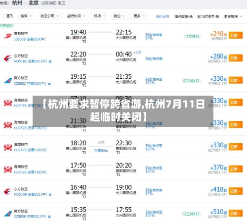247x223 pixels.
Task: Click the small square icon beside CZ8858
Action: click(x=49, y=217)
